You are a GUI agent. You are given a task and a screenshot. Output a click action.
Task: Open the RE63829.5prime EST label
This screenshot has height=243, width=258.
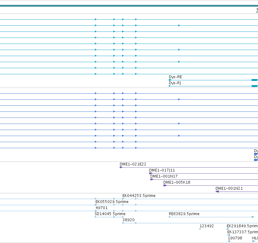184,214
